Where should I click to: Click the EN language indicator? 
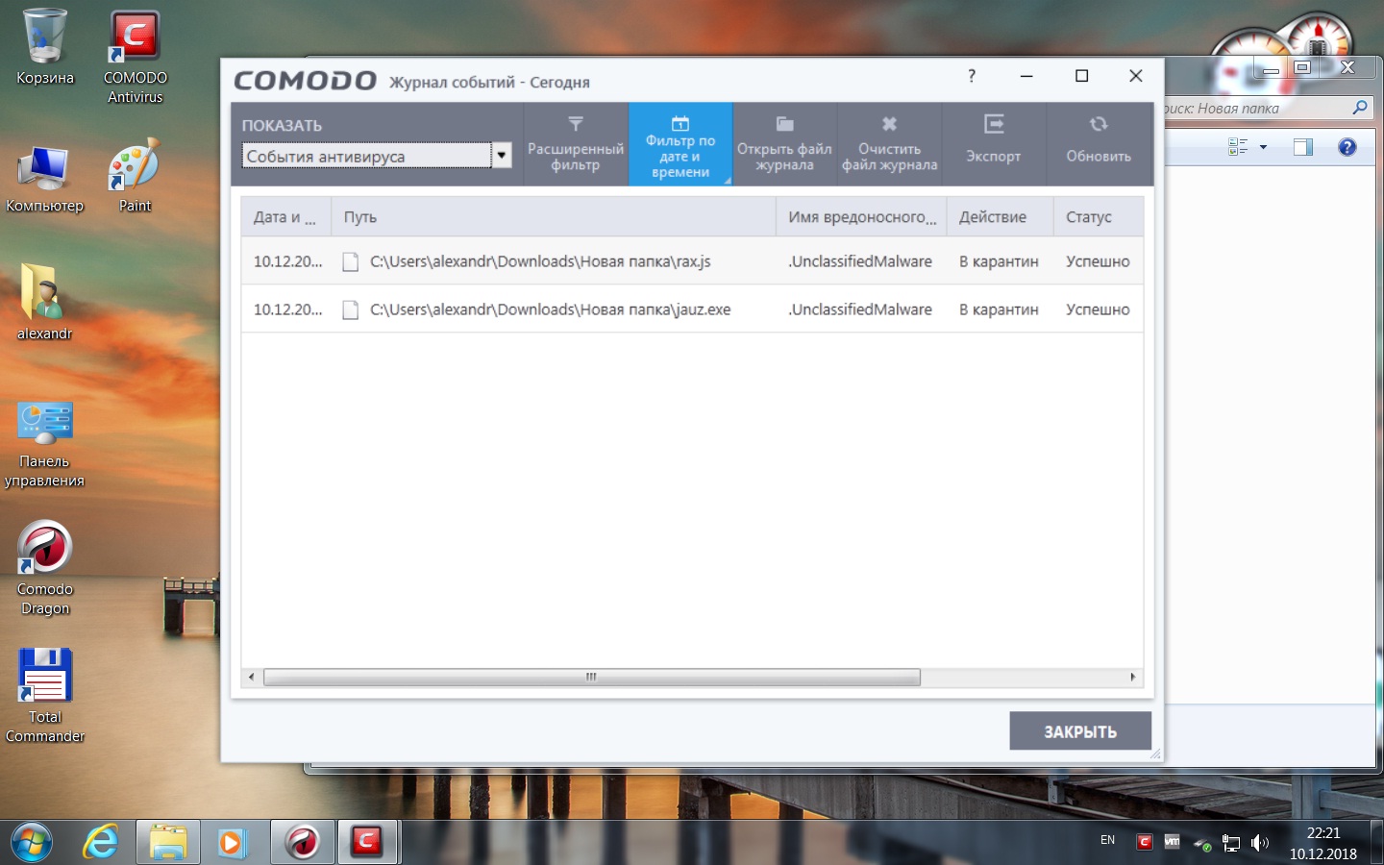[1107, 840]
